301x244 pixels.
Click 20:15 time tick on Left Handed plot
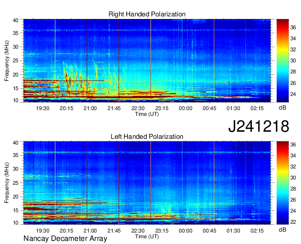(66, 231)
